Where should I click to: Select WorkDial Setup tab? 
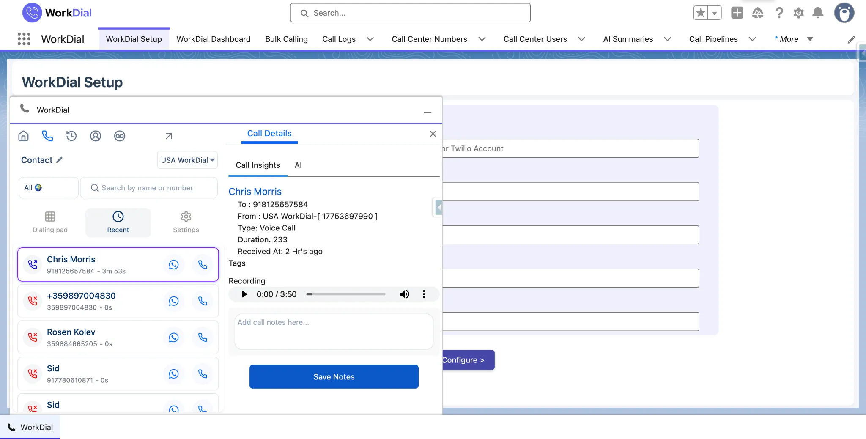tap(134, 39)
